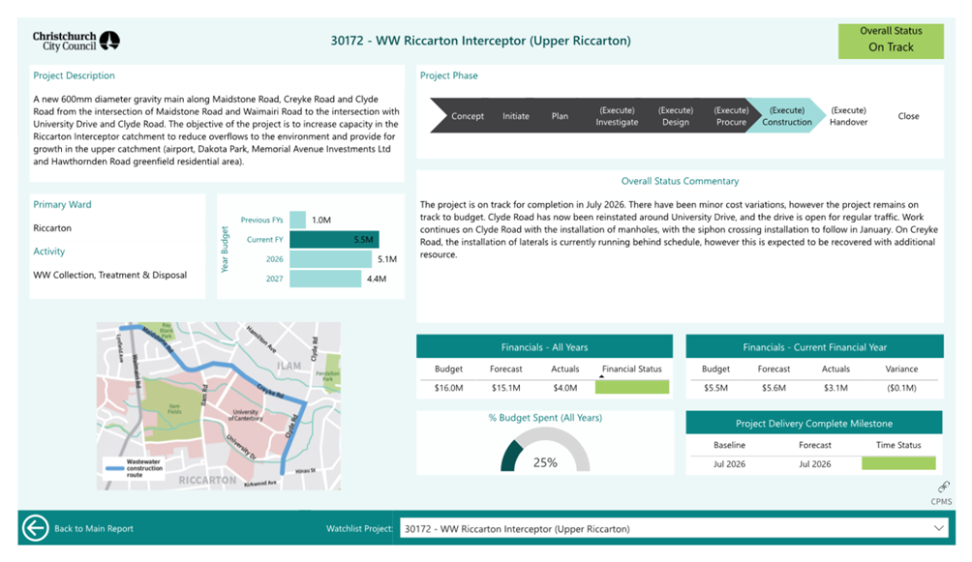The width and height of the screenshot is (972, 562).
Task: Click the back arrow circle icon
Action: (x=36, y=528)
